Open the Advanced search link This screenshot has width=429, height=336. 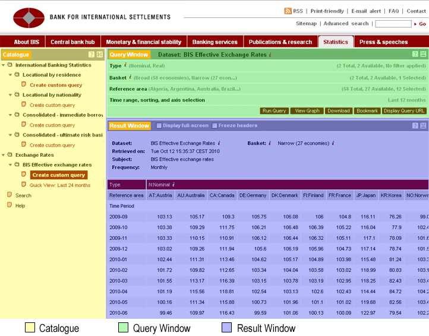coord(346,24)
